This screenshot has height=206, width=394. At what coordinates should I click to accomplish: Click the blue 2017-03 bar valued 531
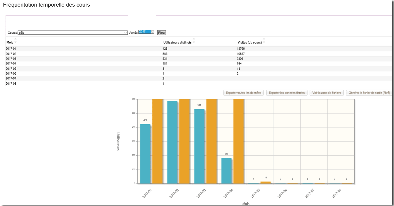tap(199, 146)
